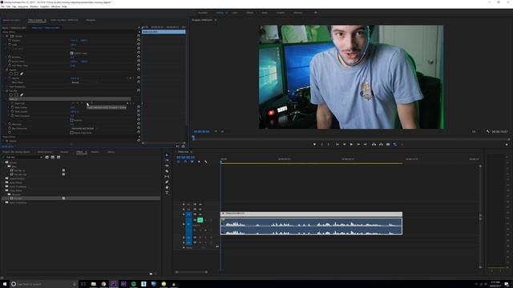The height and width of the screenshot is (288, 513).
Task: Toggle Mask Feather animation stopwatch
Action: pyautogui.click(x=13, y=107)
